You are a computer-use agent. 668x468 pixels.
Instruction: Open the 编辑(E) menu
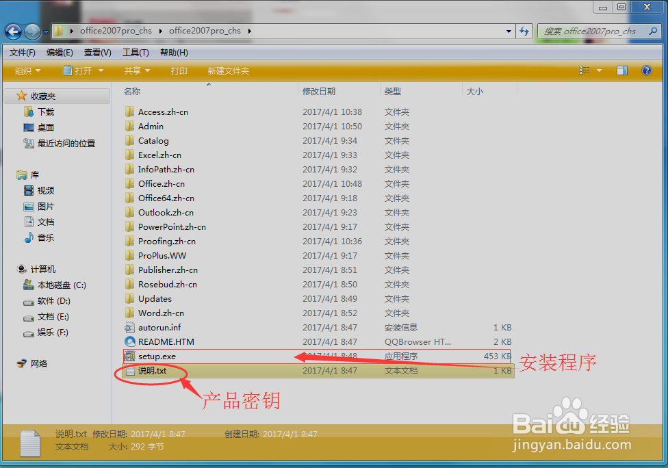click(60, 53)
